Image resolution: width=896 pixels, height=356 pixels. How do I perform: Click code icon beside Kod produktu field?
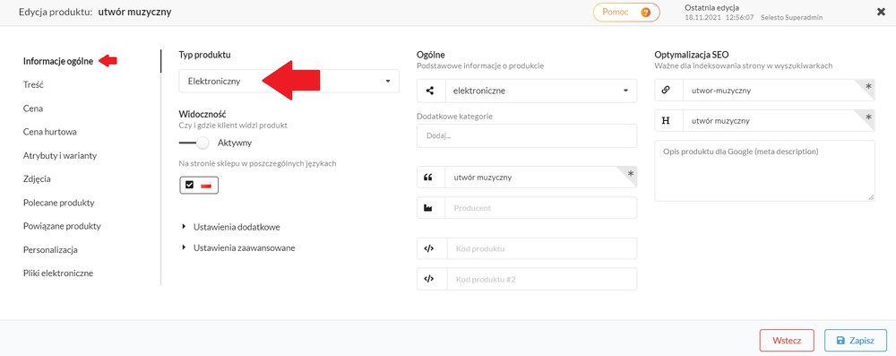point(429,248)
